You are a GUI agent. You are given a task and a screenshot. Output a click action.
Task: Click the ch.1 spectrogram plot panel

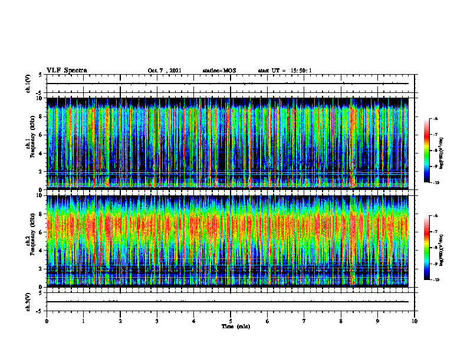[x=228, y=144]
